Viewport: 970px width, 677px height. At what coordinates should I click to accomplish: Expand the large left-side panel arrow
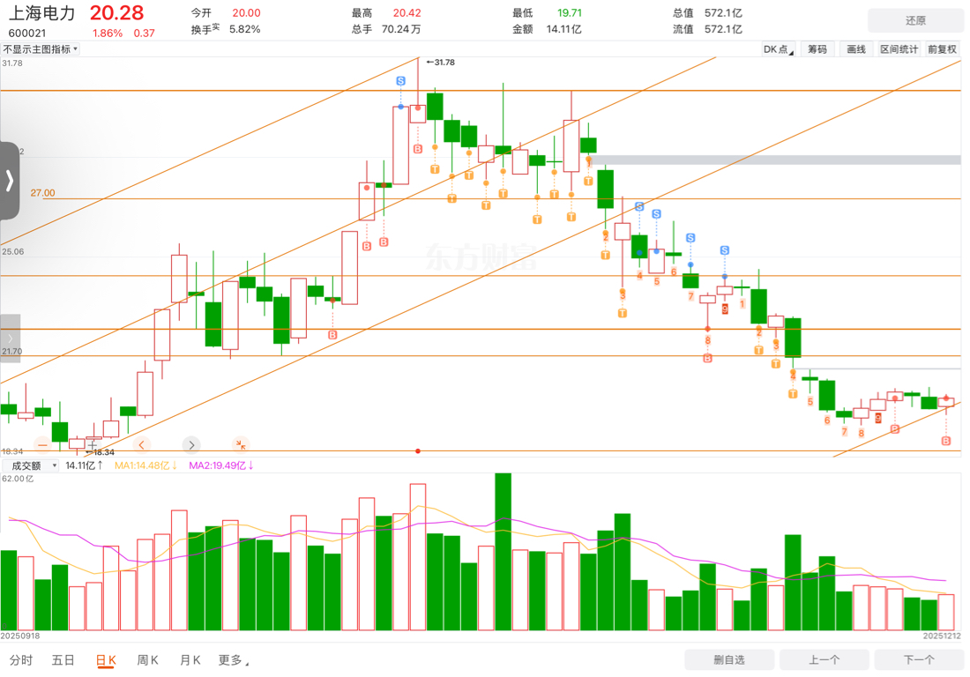coord(10,181)
